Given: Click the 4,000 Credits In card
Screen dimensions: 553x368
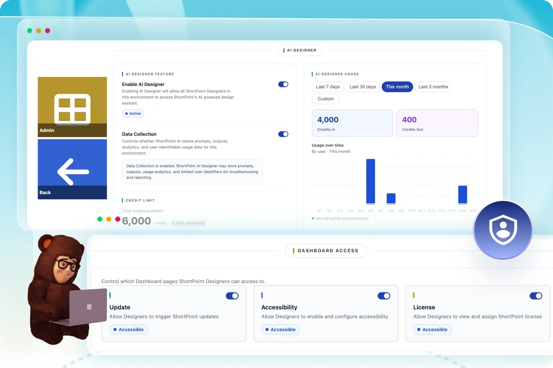Looking at the screenshot, I should pos(352,123).
